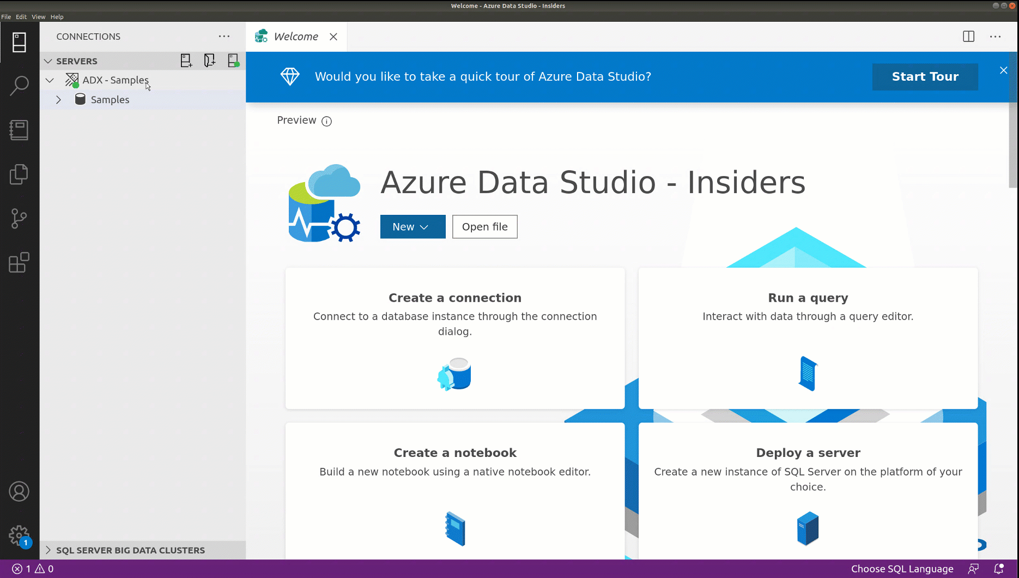
Task: Click the New Connection icon in Servers toolbar
Action: point(186,61)
